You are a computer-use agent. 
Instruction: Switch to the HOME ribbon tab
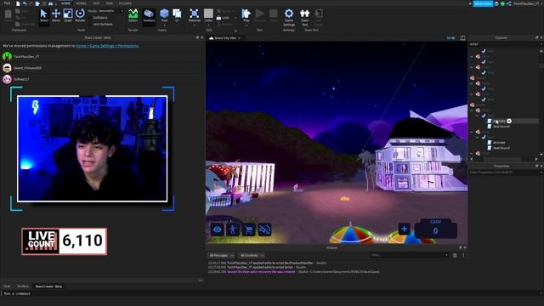(x=65, y=3)
